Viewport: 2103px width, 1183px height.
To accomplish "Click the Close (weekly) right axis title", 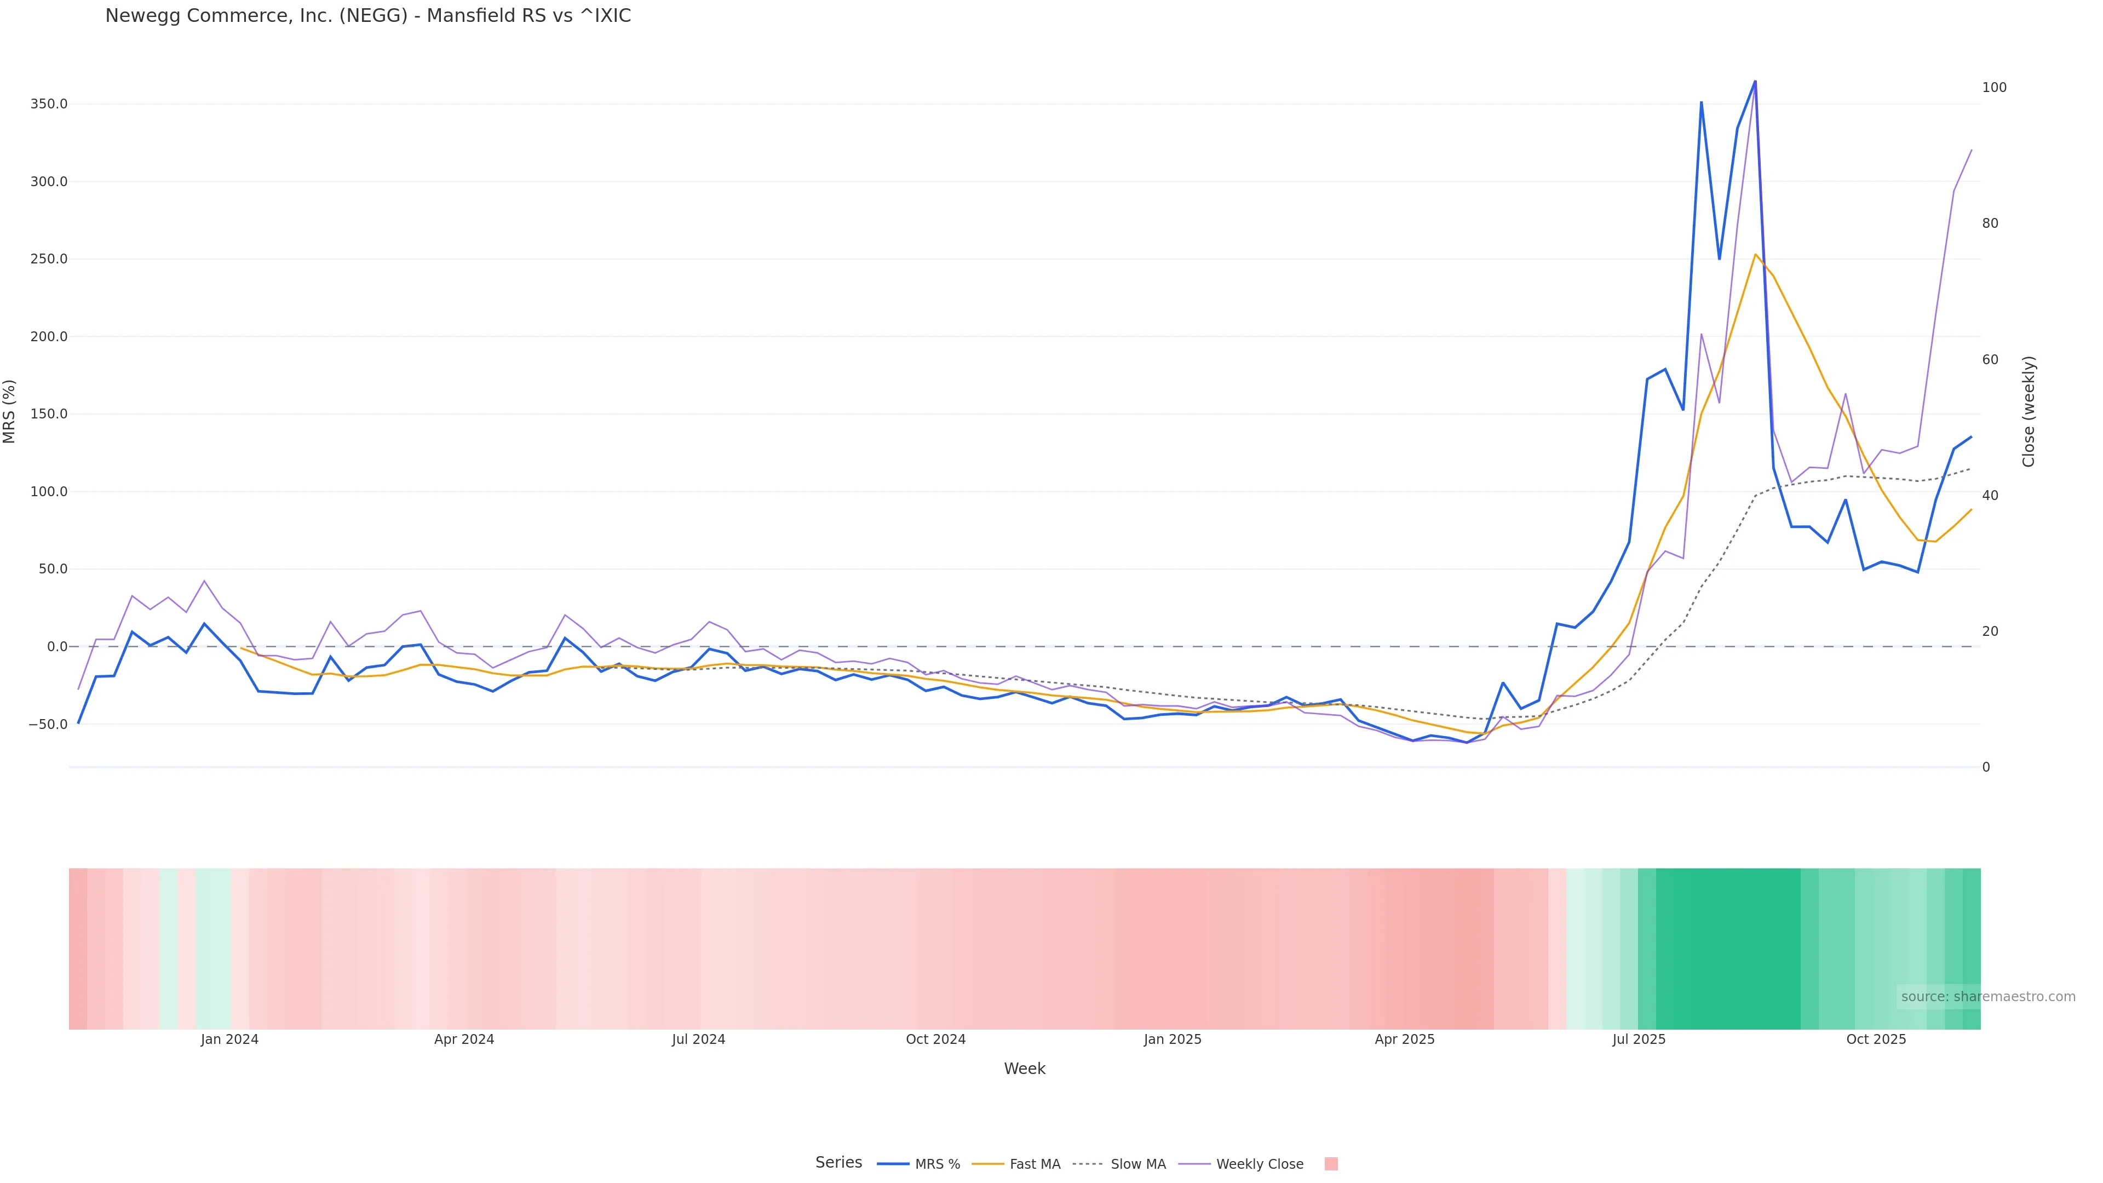I will [x=2029, y=411].
